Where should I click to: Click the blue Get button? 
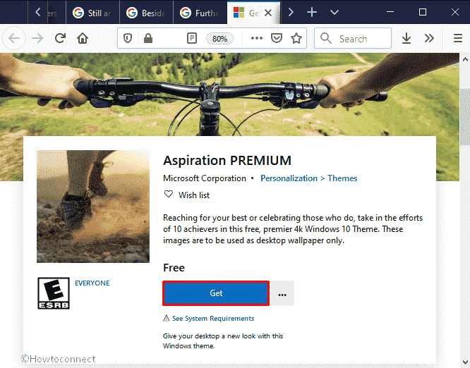pyautogui.click(x=216, y=293)
